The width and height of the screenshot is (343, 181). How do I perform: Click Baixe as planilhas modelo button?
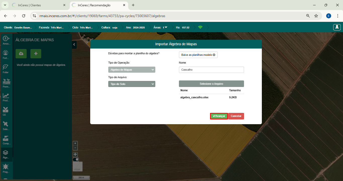[198, 55]
